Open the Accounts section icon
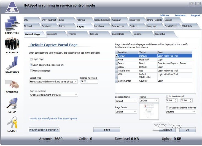This screenshot has width=202, height=146. 12,44
